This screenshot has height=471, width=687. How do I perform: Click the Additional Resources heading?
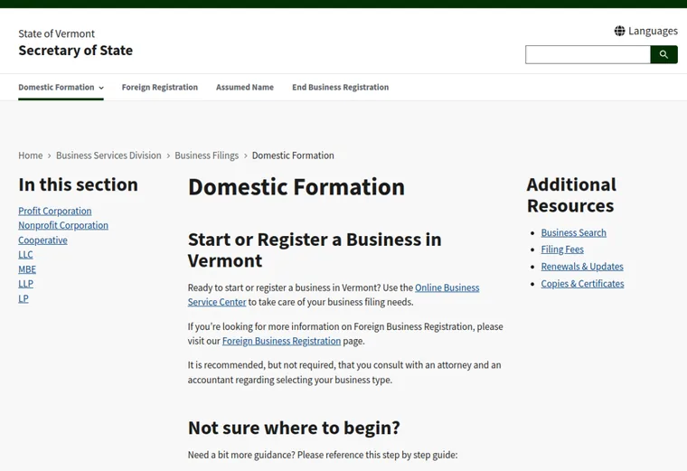pos(571,195)
